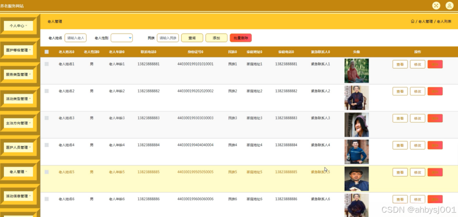The height and width of the screenshot is (217, 458).
Task: Click the 添加 add button
Action: 216,38
